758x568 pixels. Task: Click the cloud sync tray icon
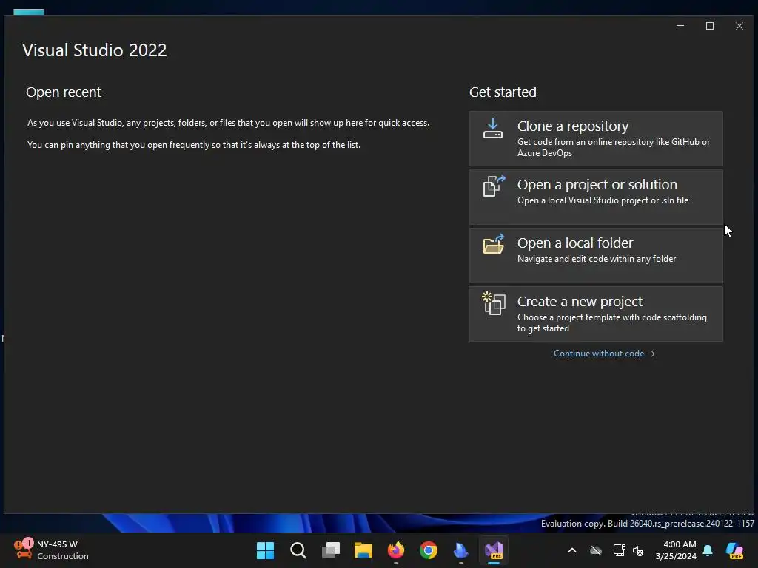pos(596,550)
